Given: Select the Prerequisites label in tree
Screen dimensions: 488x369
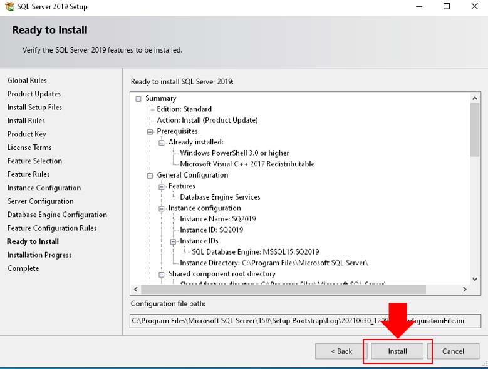Looking at the screenshot, I should coord(177,131).
